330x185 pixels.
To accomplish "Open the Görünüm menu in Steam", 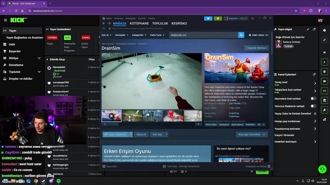I will tap(119, 18).
